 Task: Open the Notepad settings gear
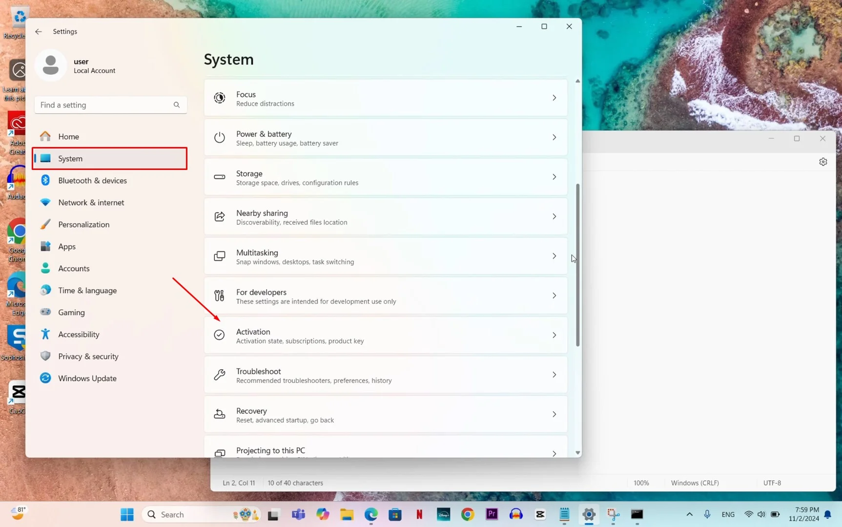[x=823, y=162]
